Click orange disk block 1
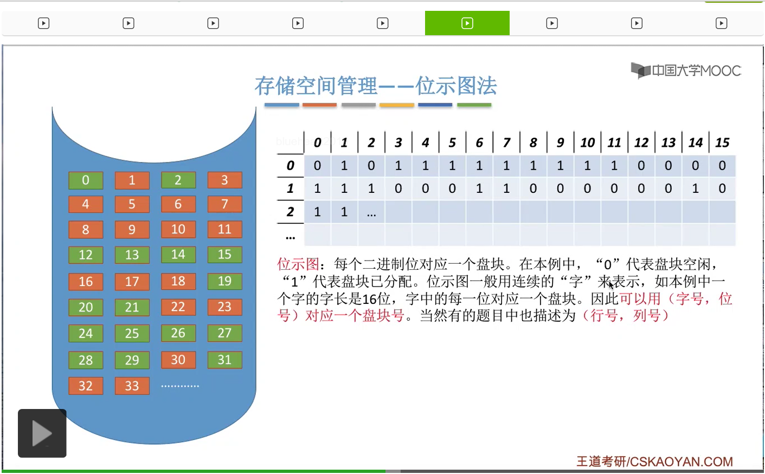The height and width of the screenshot is (474, 765). 132,180
